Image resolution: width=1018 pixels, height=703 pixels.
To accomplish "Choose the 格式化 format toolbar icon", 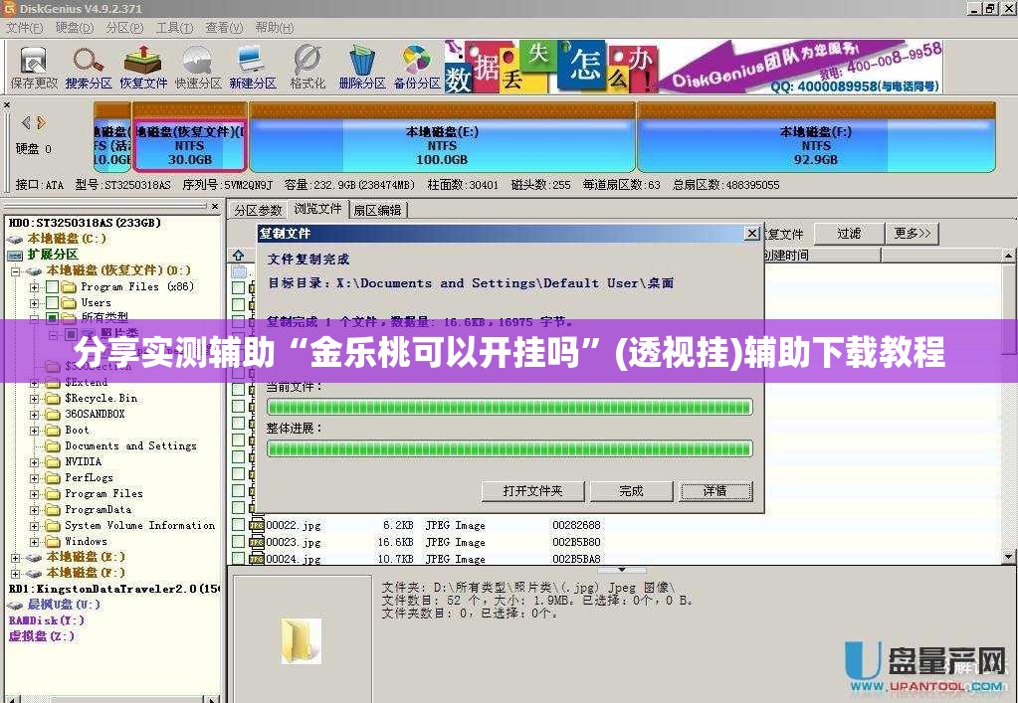I will click(307, 68).
